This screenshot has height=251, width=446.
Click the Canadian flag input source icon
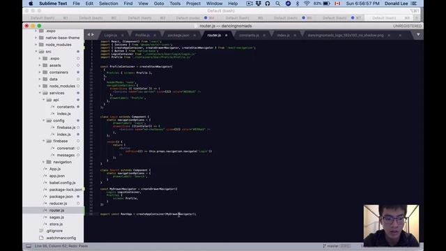[337, 3]
